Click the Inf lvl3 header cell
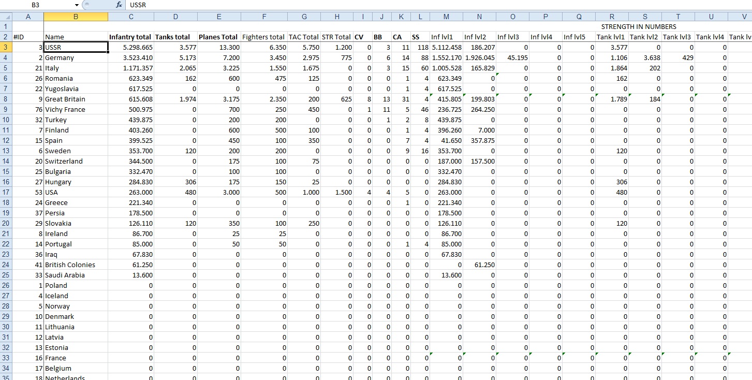The image size is (752, 380). [512, 37]
